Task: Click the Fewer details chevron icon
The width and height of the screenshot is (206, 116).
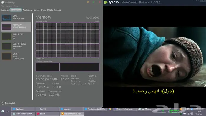Action: tap(3, 103)
